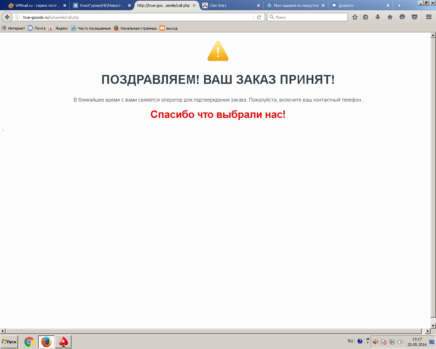Click the Поиск search field

click(x=308, y=17)
